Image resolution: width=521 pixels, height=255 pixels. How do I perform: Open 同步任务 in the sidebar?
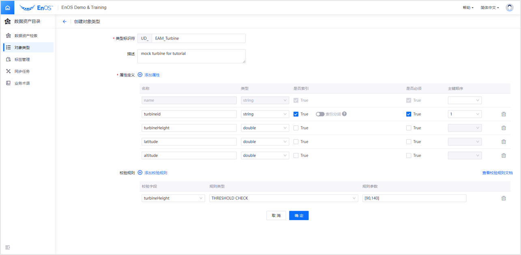pyautogui.click(x=22, y=71)
